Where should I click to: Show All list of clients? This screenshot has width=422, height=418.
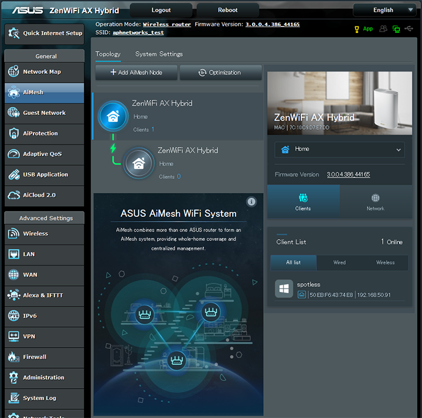(x=293, y=263)
